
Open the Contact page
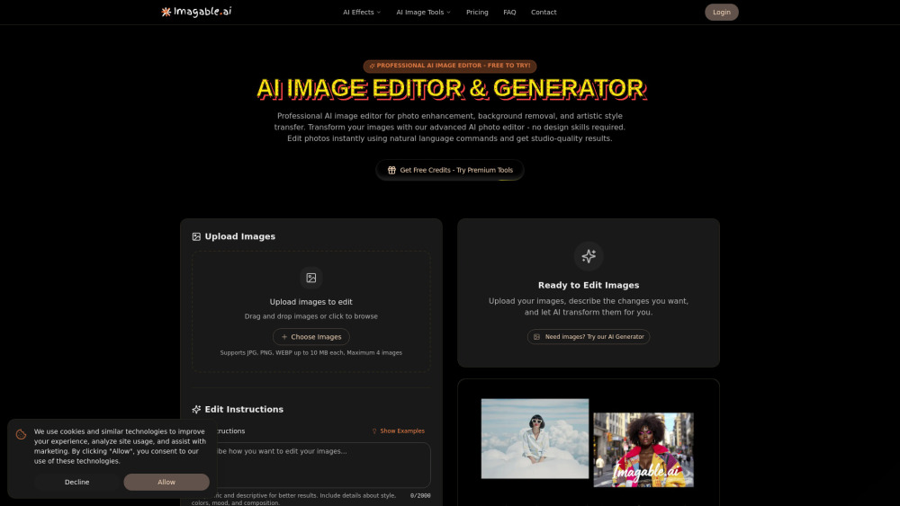544,13
